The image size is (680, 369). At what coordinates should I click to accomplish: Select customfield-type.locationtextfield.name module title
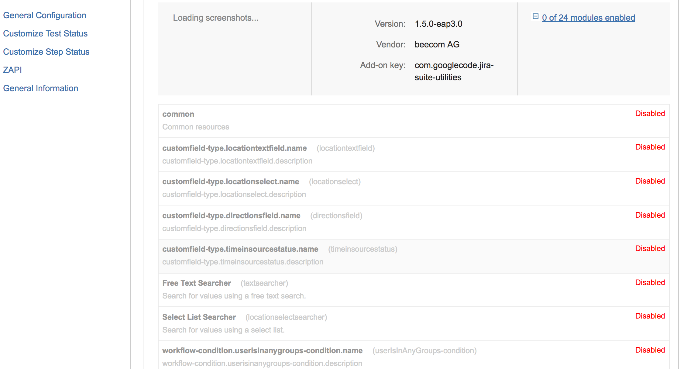pos(234,148)
